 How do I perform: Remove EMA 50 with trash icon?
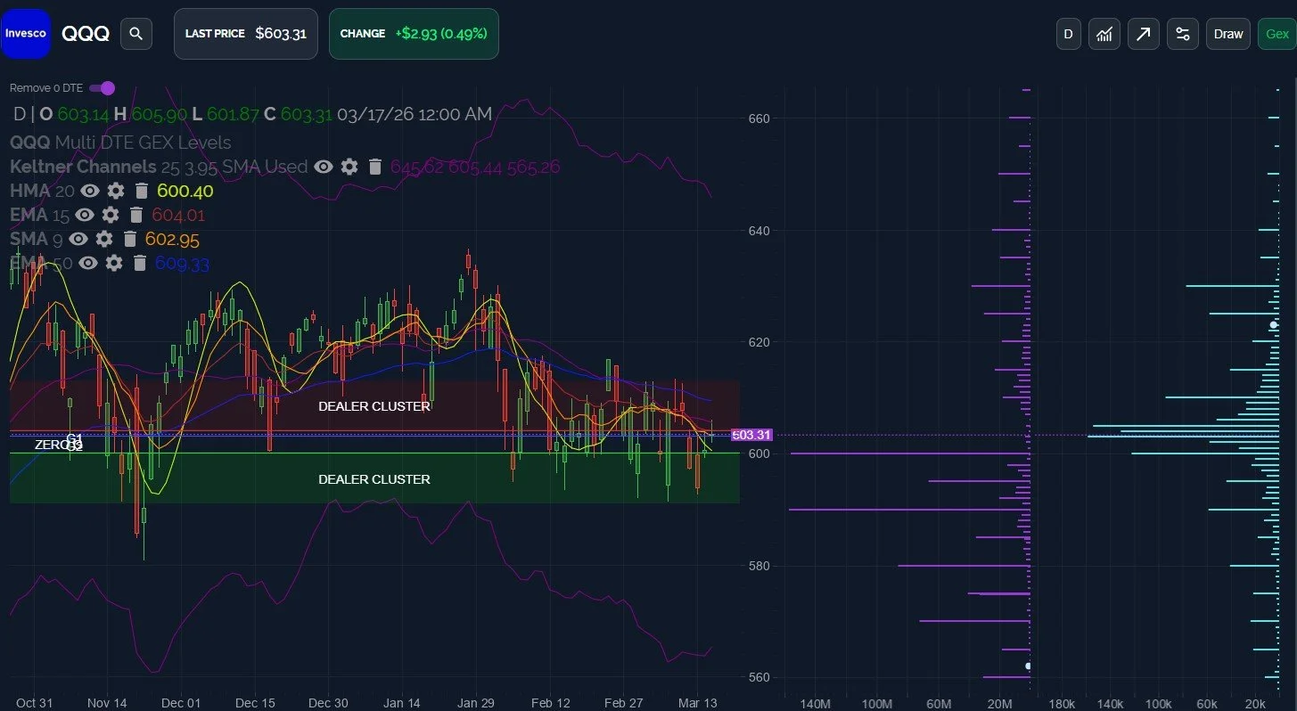[139, 263]
